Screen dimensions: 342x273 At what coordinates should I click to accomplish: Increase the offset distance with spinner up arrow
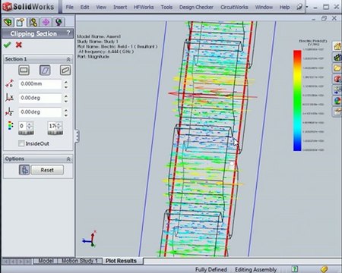[x=66, y=82]
